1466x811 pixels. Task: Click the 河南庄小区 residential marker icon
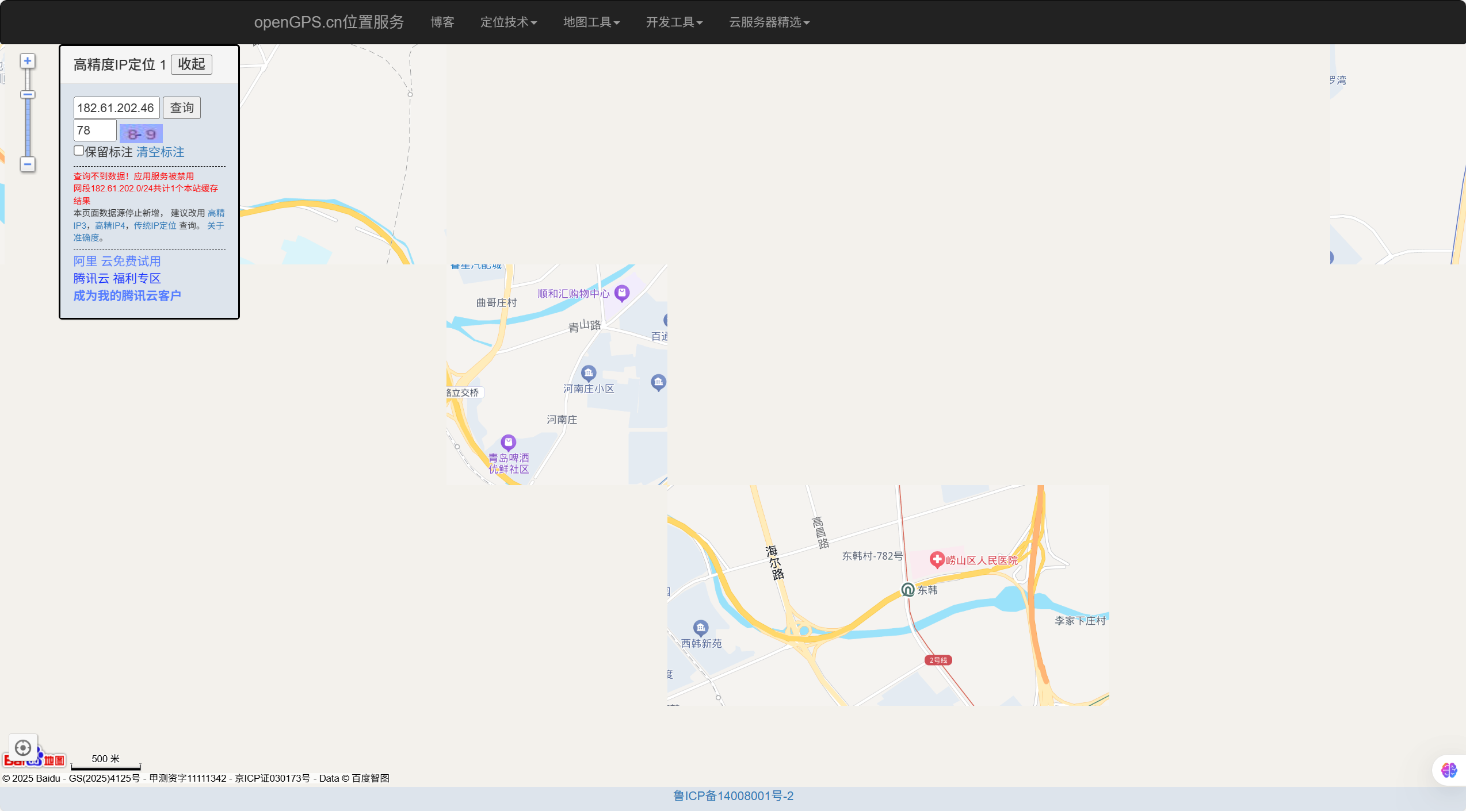click(x=588, y=373)
